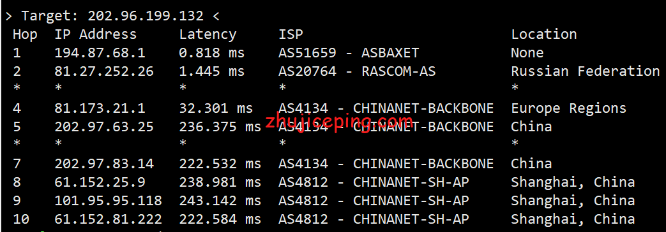Select the AS51659 - ASBAXET text
Image resolution: width=666 pixels, height=232 pixels.
pyautogui.click(x=349, y=53)
